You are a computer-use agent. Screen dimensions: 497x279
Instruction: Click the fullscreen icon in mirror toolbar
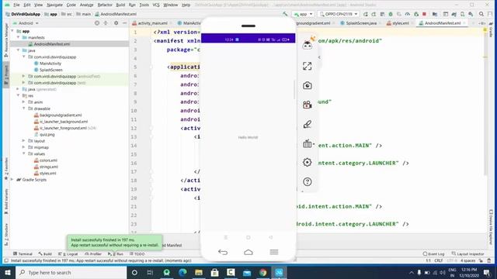[x=308, y=66]
